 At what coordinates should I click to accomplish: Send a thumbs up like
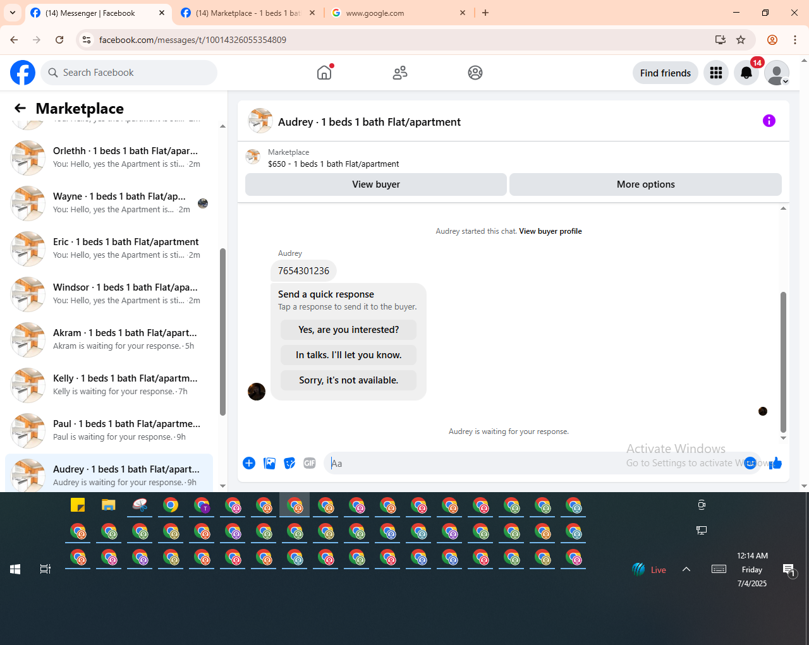coord(776,463)
